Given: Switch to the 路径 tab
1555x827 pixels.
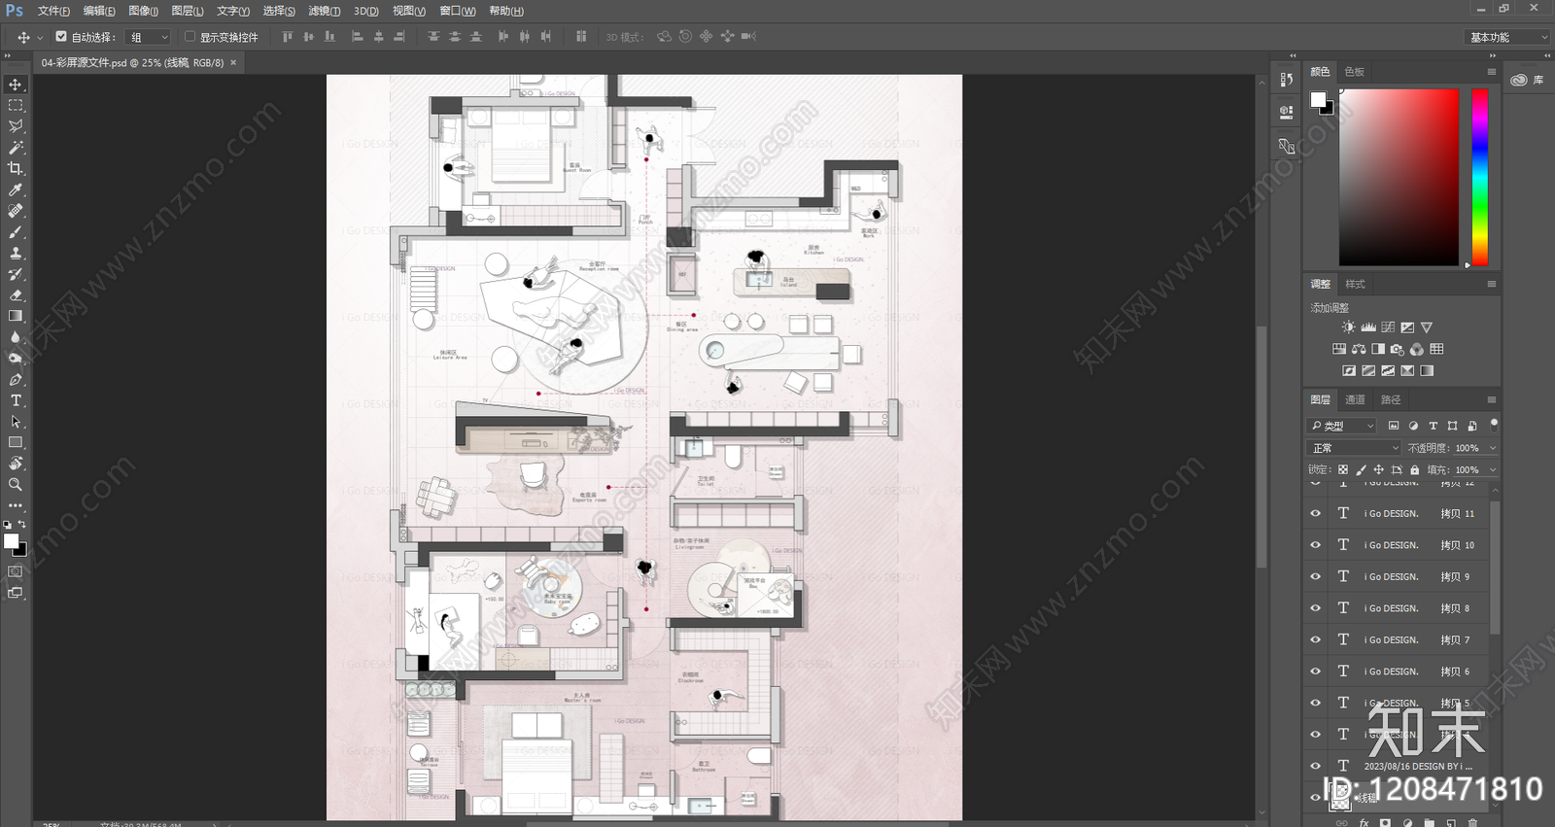Looking at the screenshot, I should [1391, 399].
